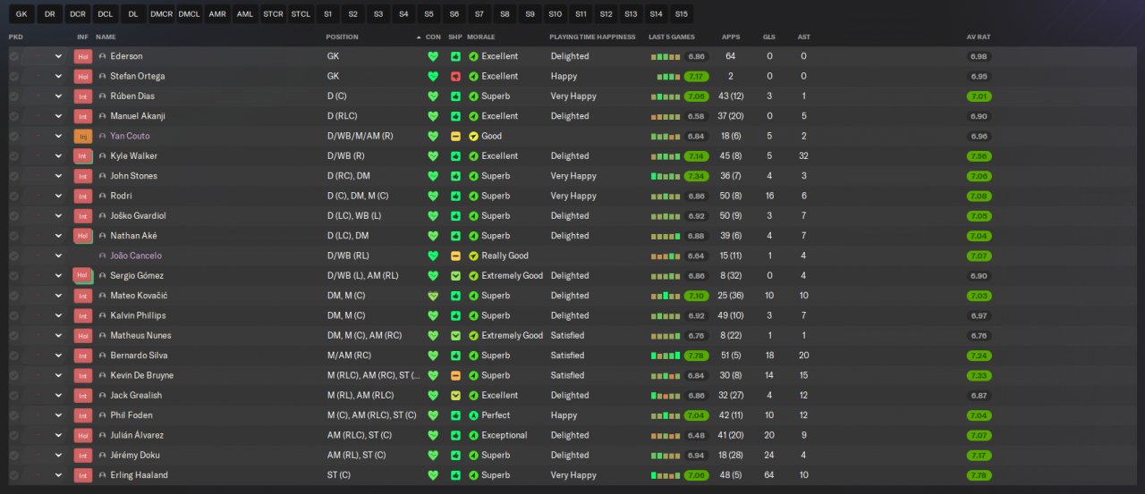Click João Cancelo's Really Good morale icon

pos(473,255)
